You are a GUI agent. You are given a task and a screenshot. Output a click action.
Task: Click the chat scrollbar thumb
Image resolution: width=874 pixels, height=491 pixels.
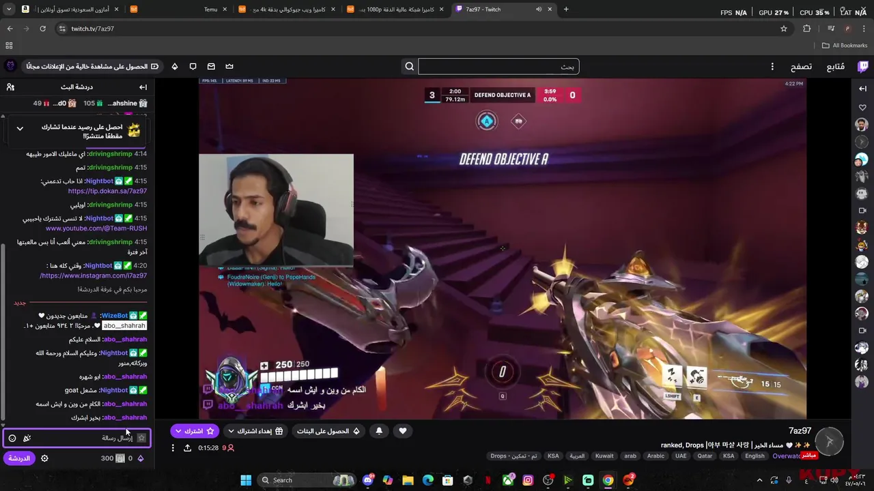click(x=3, y=331)
